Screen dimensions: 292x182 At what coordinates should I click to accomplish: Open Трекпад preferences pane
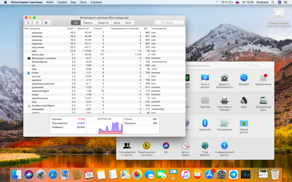(205, 102)
